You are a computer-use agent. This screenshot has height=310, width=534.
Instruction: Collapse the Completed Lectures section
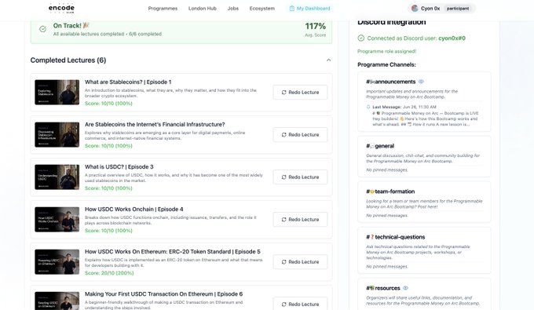pos(328,60)
